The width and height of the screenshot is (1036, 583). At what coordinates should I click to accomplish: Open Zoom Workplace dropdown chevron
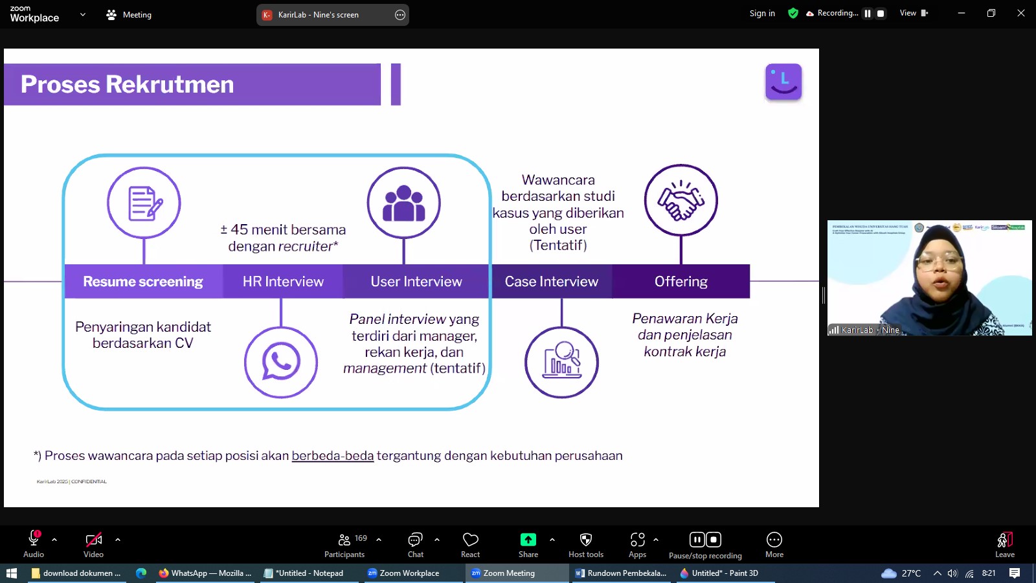point(82,14)
